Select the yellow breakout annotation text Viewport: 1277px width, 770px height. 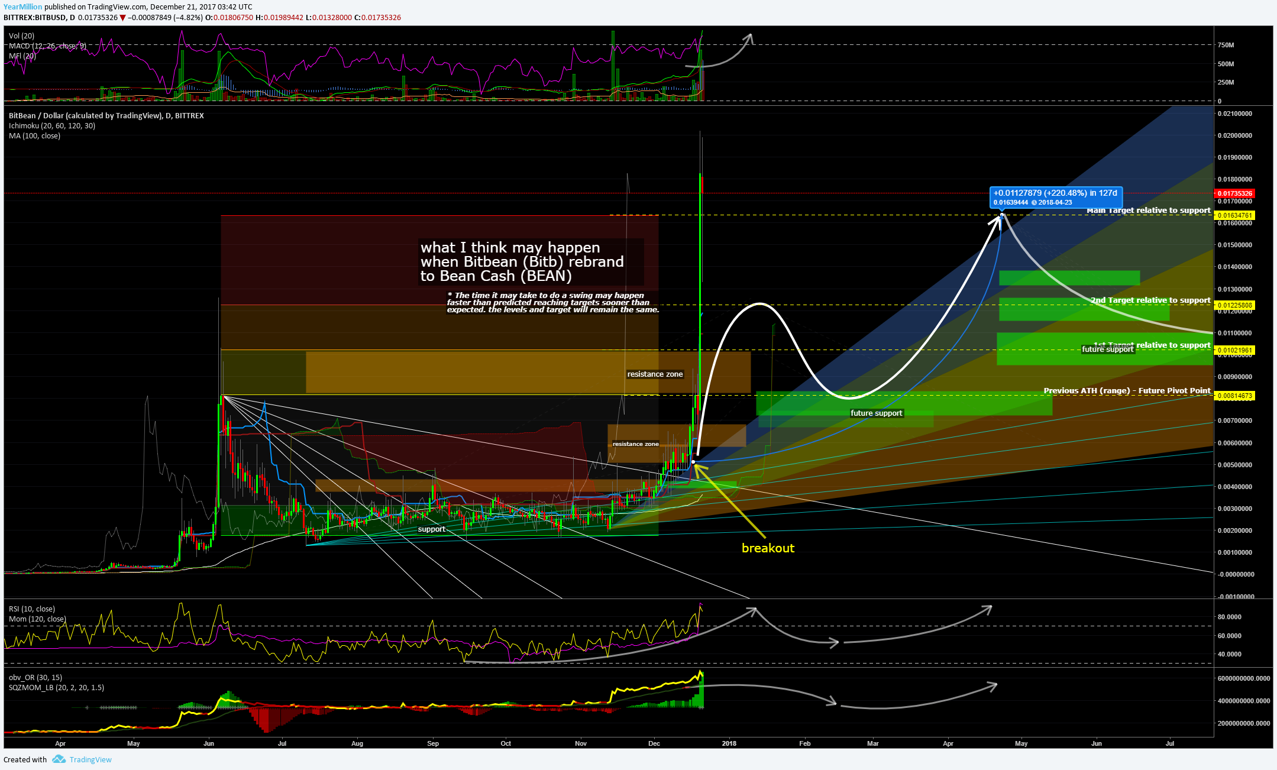[x=768, y=548]
